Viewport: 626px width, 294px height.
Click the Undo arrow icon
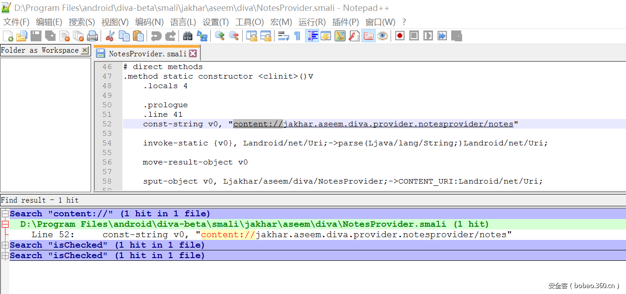[x=156, y=36]
